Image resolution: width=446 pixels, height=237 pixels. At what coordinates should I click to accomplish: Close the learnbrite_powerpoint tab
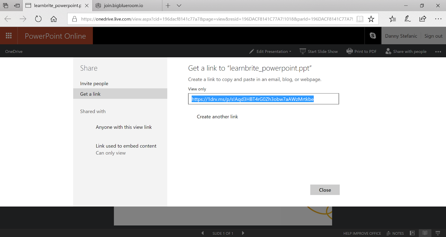[87, 6]
